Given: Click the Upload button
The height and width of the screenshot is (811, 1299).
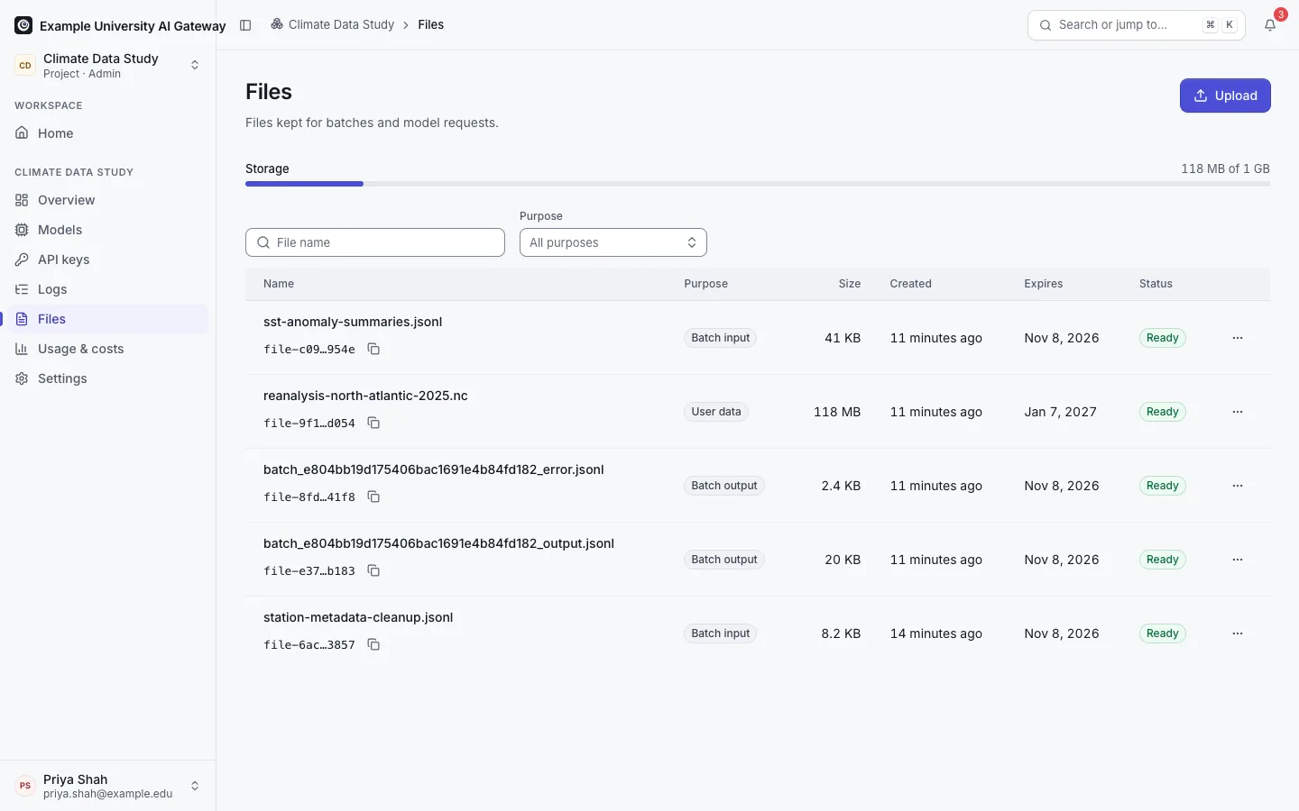Looking at the screenshot, I should pyautogui.click(x=1225, y=96).
